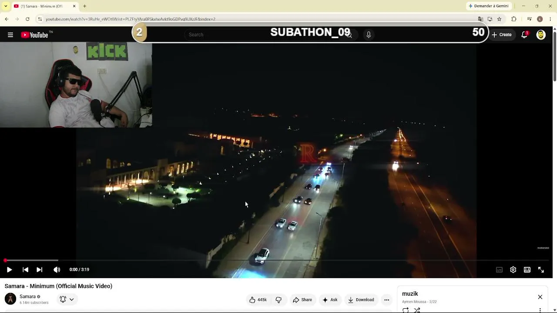
Task: Select the Samara - Minimum browser tab
Action: (41, 6)
